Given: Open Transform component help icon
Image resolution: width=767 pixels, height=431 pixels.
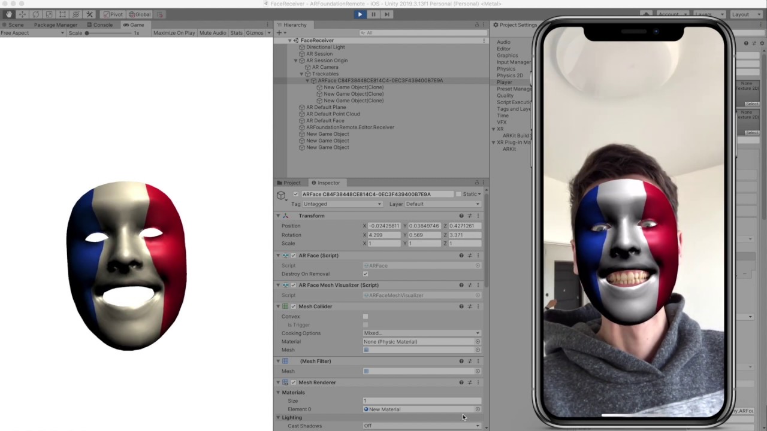Looking at the screenshot, I should (x=461, y=215).
